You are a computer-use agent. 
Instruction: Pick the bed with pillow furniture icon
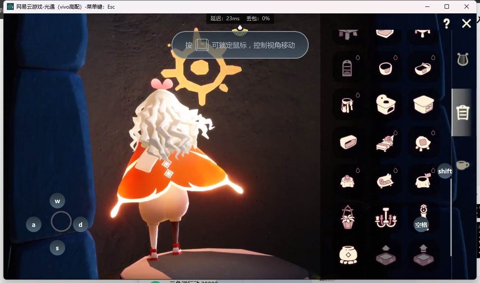(x=385, y=143)
